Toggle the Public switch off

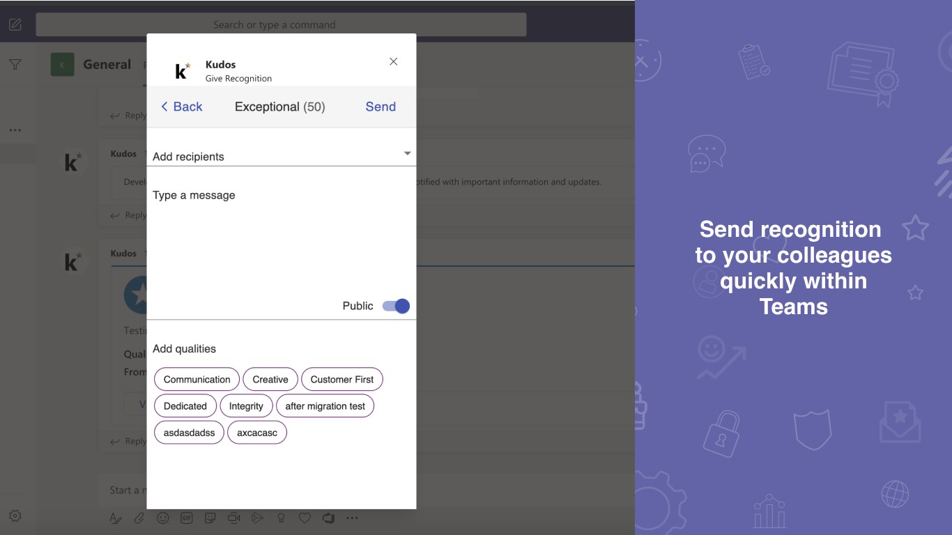tap(396, 306)
